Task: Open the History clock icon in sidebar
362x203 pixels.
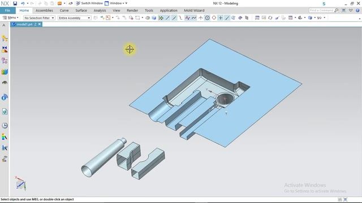Action: tap(5, 125)
